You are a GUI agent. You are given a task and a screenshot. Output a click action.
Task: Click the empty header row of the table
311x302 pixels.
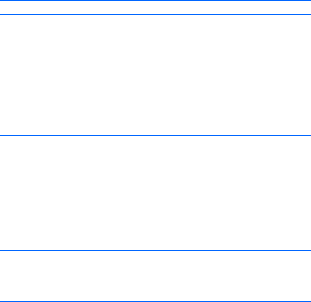tap(155, 8)
